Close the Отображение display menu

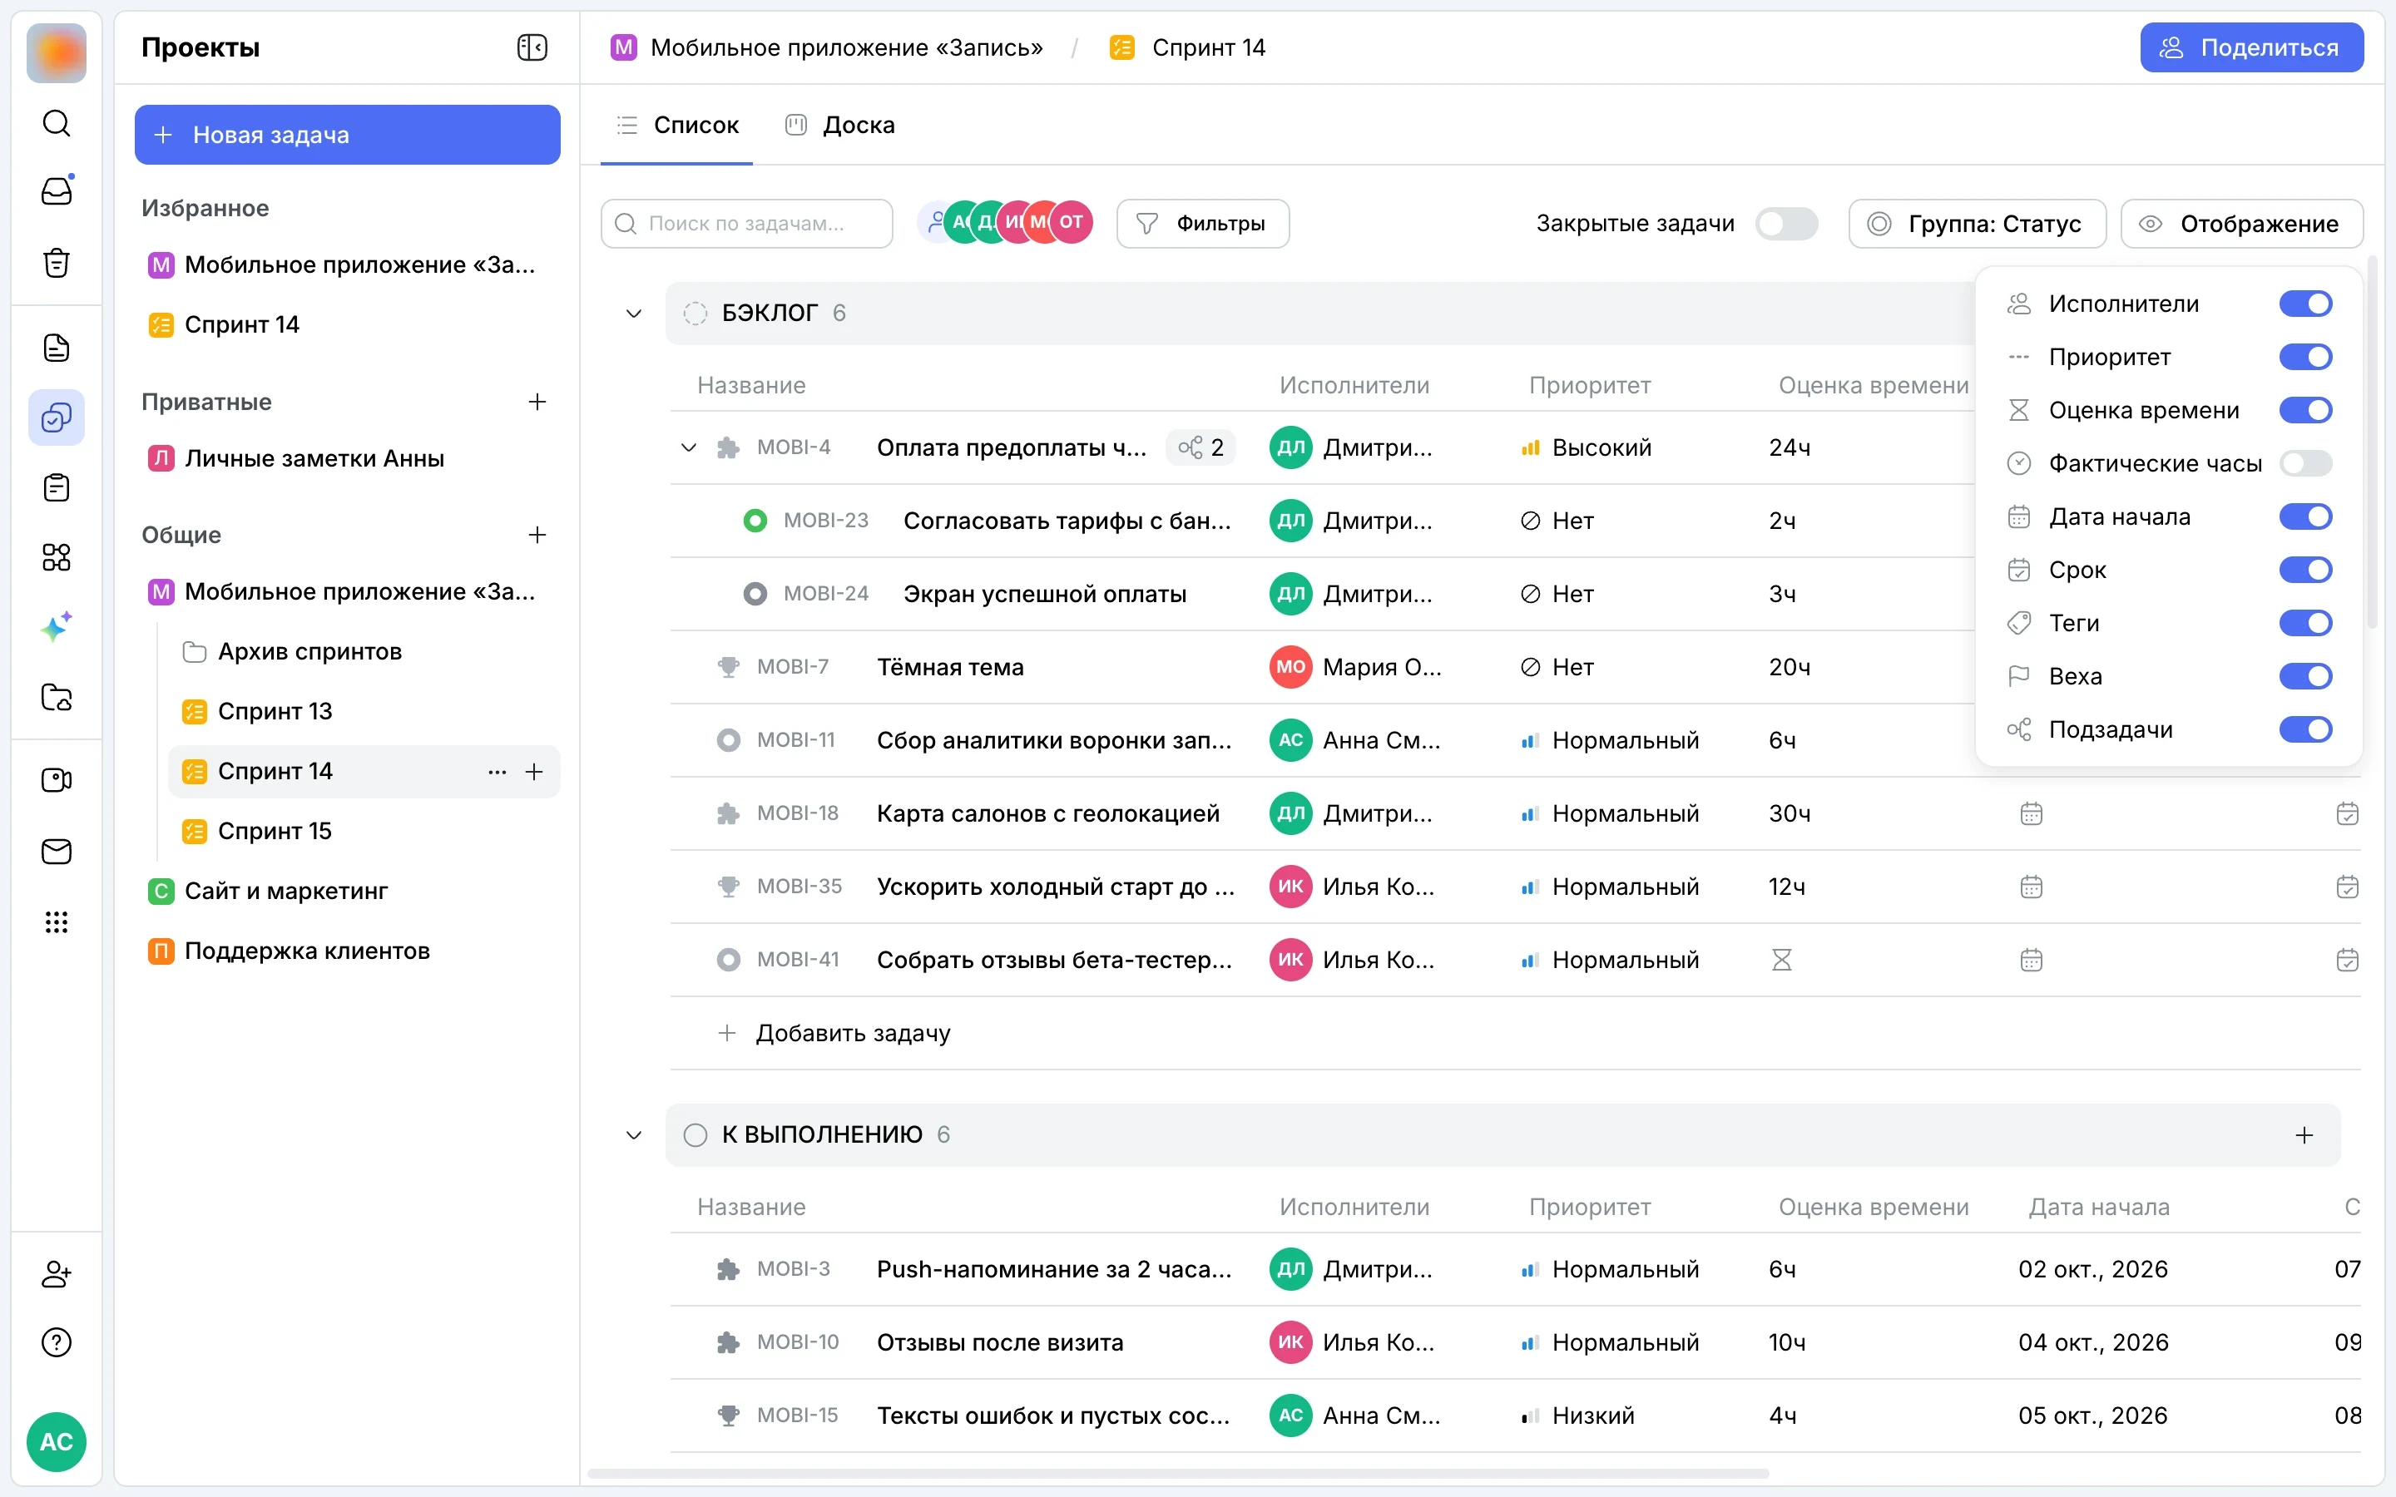point(2241,224)
